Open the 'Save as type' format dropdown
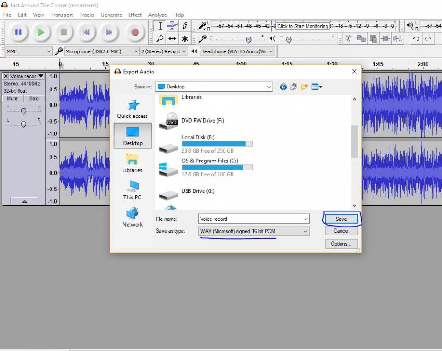The width and height of the screenshot is (442, 351). tap(254, 231)
